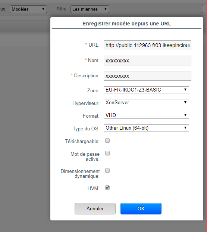Check the Mot de passe activé box
Image resolution: width=207 pixels, height=232 pixels.
point(107,153)
